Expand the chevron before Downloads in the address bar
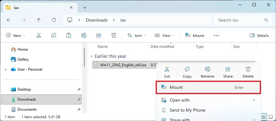Viewport: 276px width, 121px height. pos(79,20)
